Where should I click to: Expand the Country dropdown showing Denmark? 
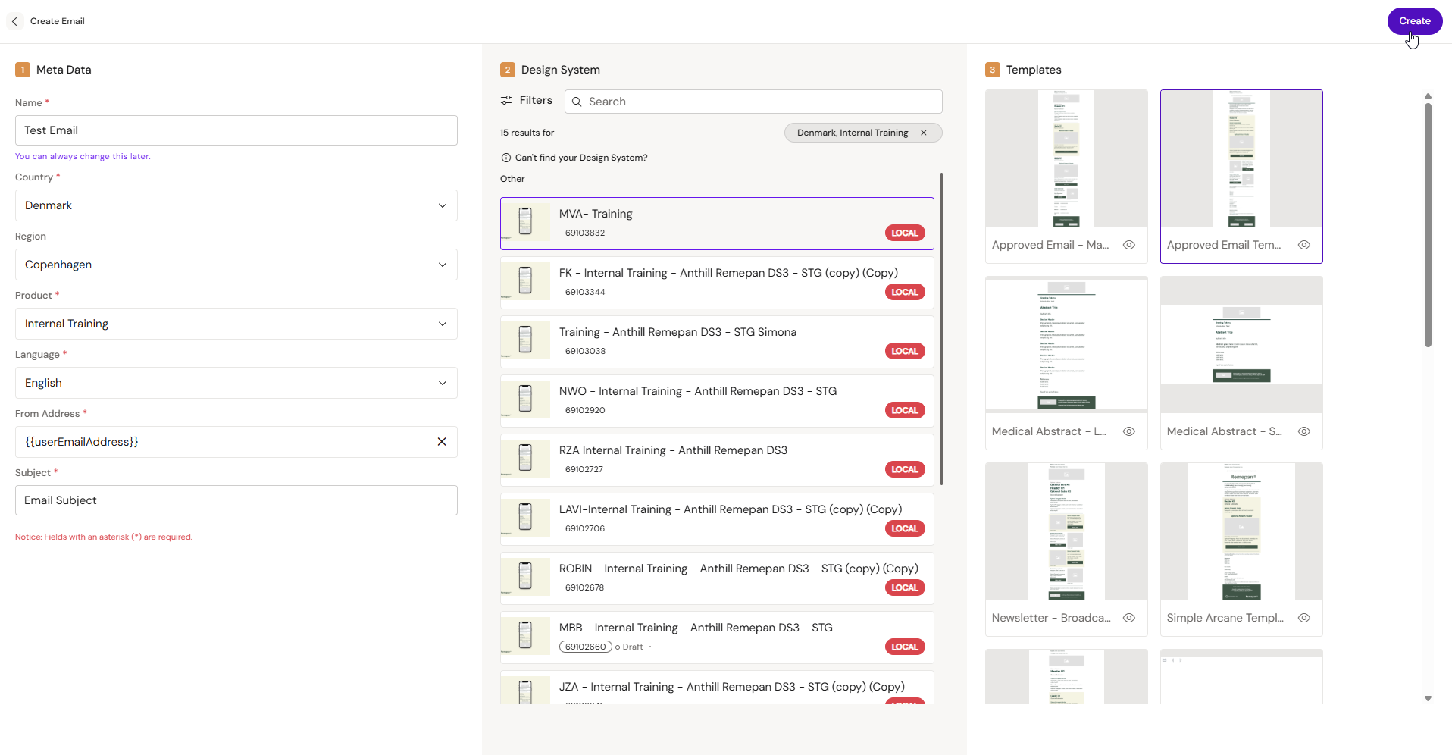[236, 205]
